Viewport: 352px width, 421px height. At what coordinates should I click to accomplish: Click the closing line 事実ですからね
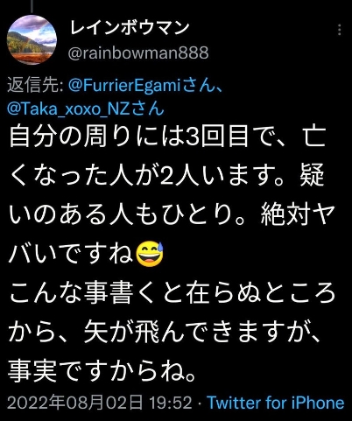pyautogui.click(x=102, y=371)
